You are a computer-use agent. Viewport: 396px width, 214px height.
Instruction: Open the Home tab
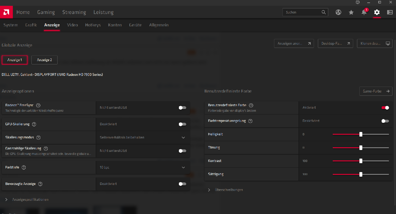coord(23,12)
